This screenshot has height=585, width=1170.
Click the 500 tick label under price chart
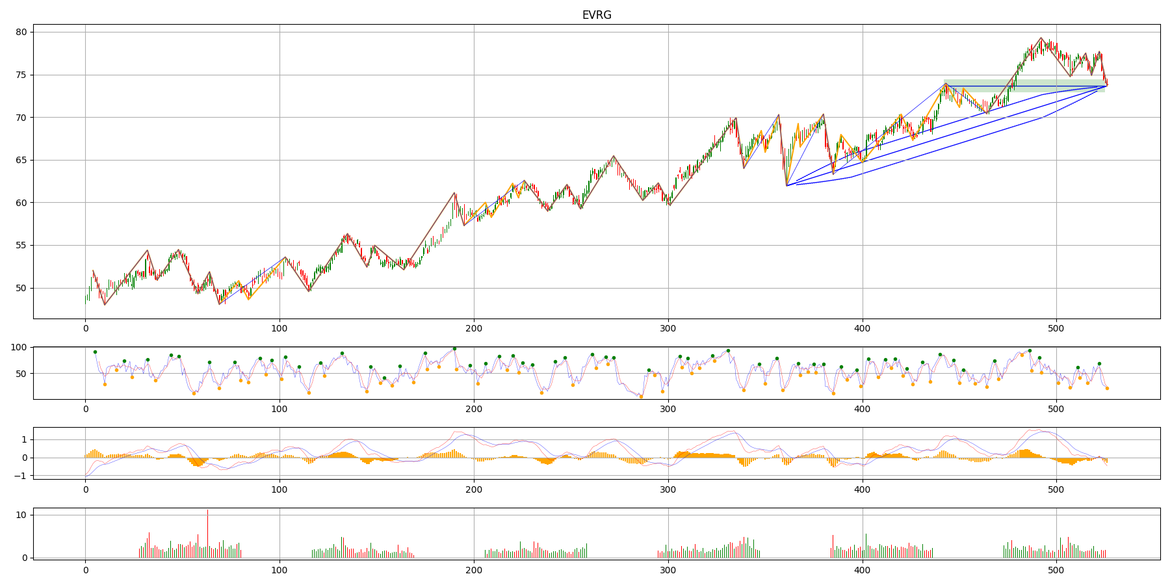pos(1056,329)
